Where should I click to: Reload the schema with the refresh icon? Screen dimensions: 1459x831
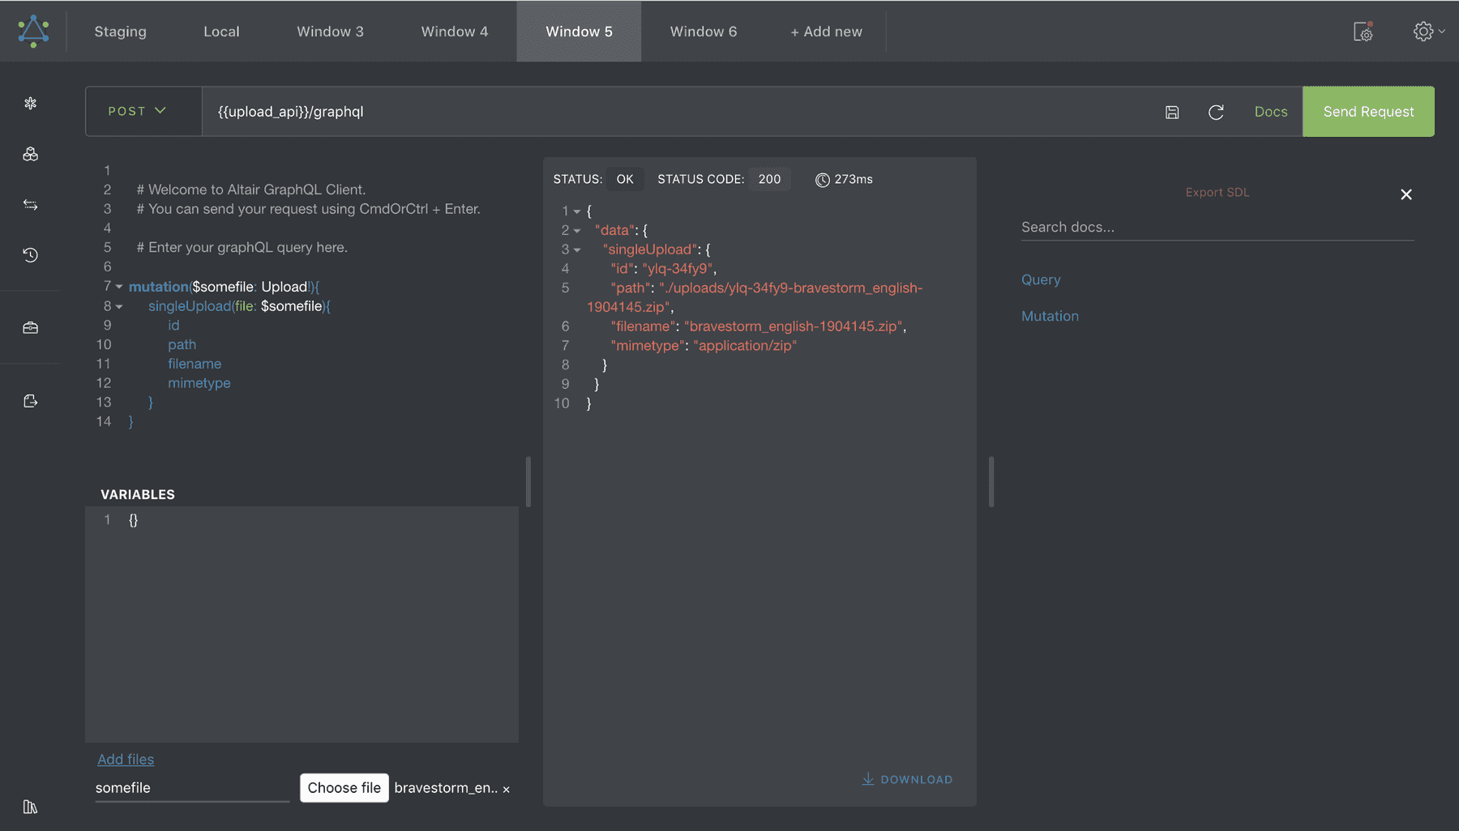coord(1216,112)
